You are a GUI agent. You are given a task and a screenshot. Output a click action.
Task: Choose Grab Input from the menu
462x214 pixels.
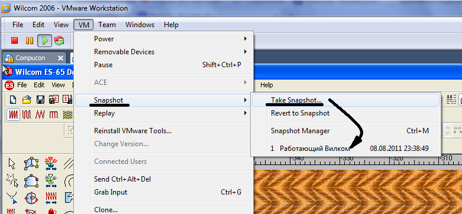click(x=164, y=192)
